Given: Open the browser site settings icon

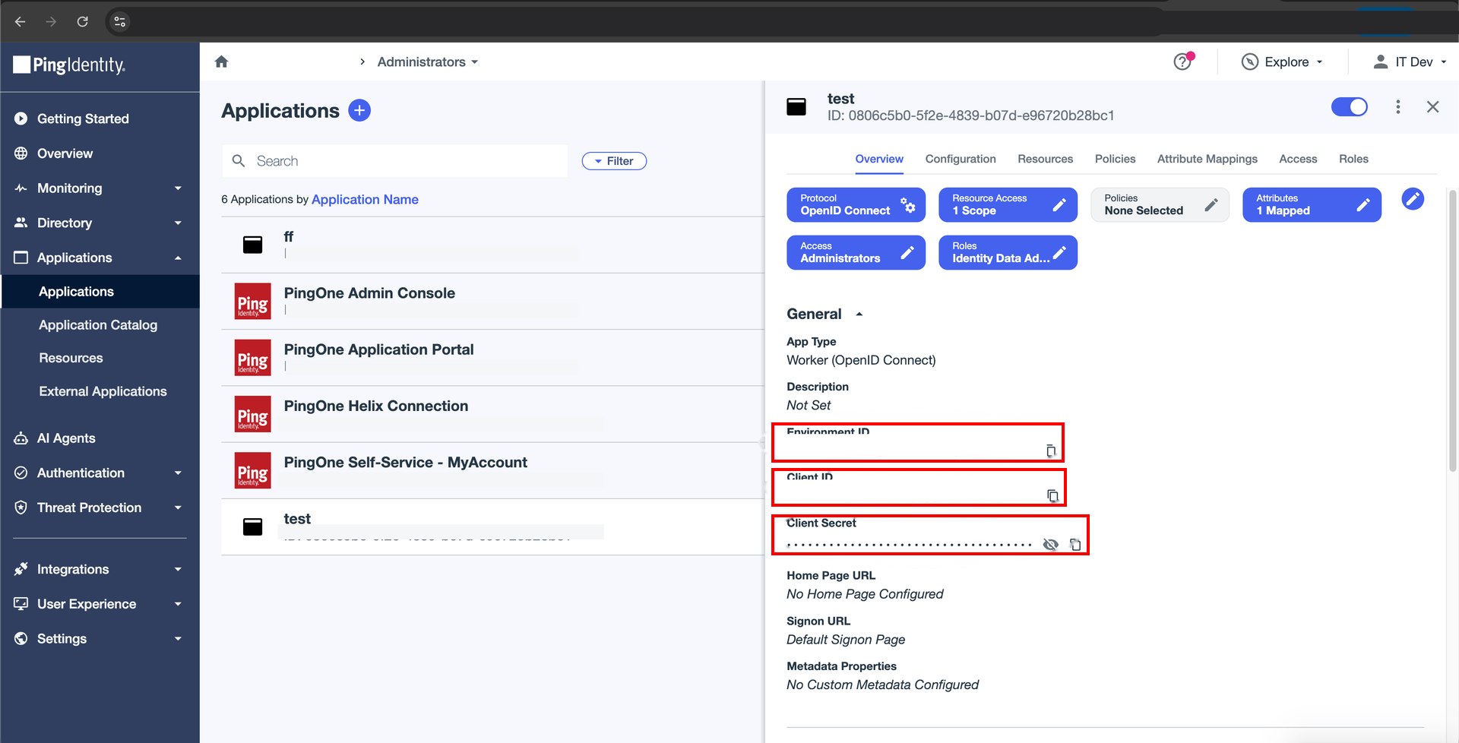Looking at the screenshot, I should 119,21.
